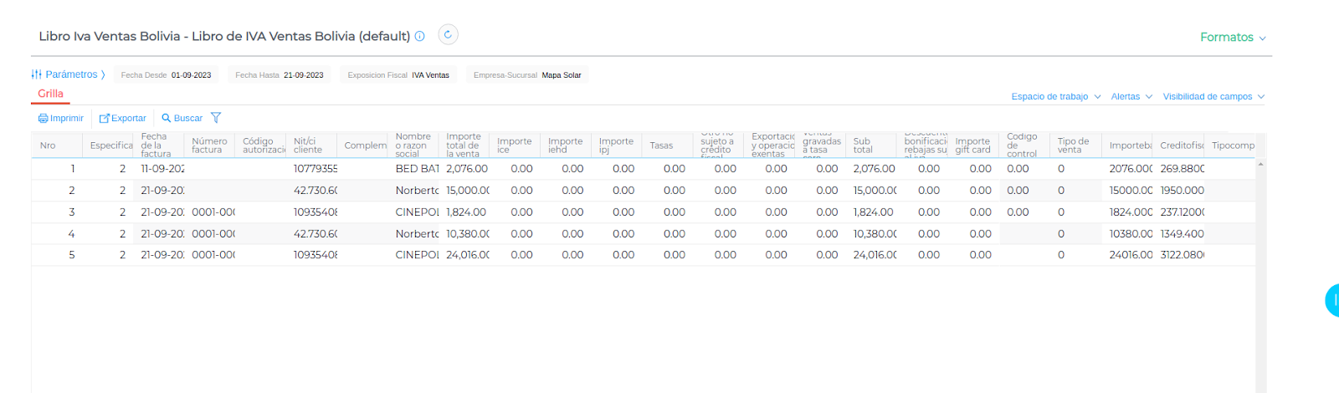Click the blue floating button at right edge
The width and height of the screenshot is (1339, 393).
(x=1331, y=300)
